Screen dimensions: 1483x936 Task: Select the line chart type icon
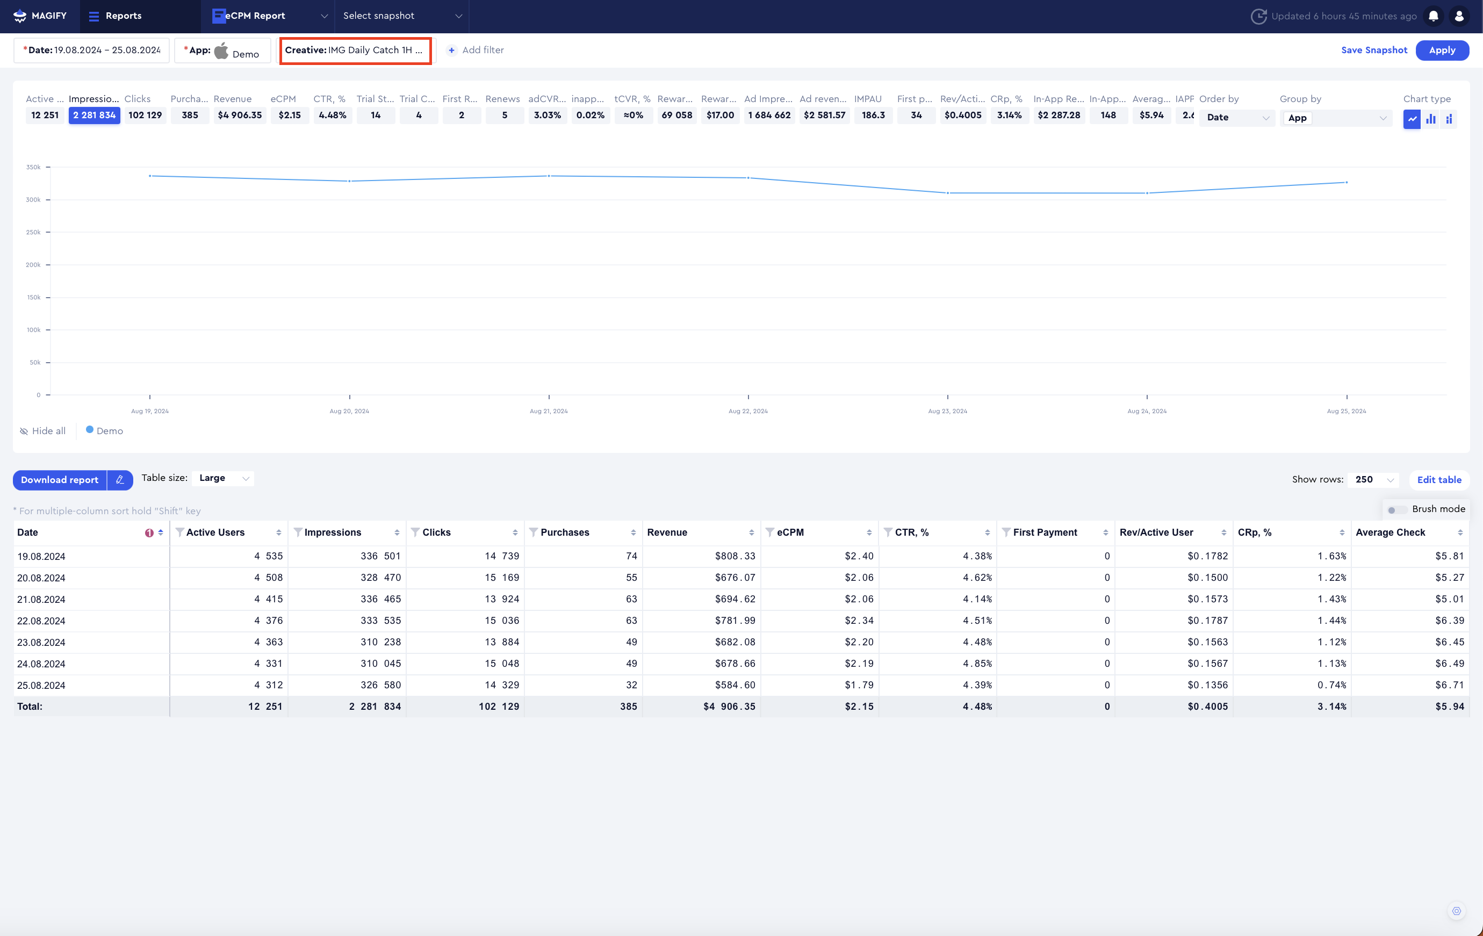tap(1412, 118)
